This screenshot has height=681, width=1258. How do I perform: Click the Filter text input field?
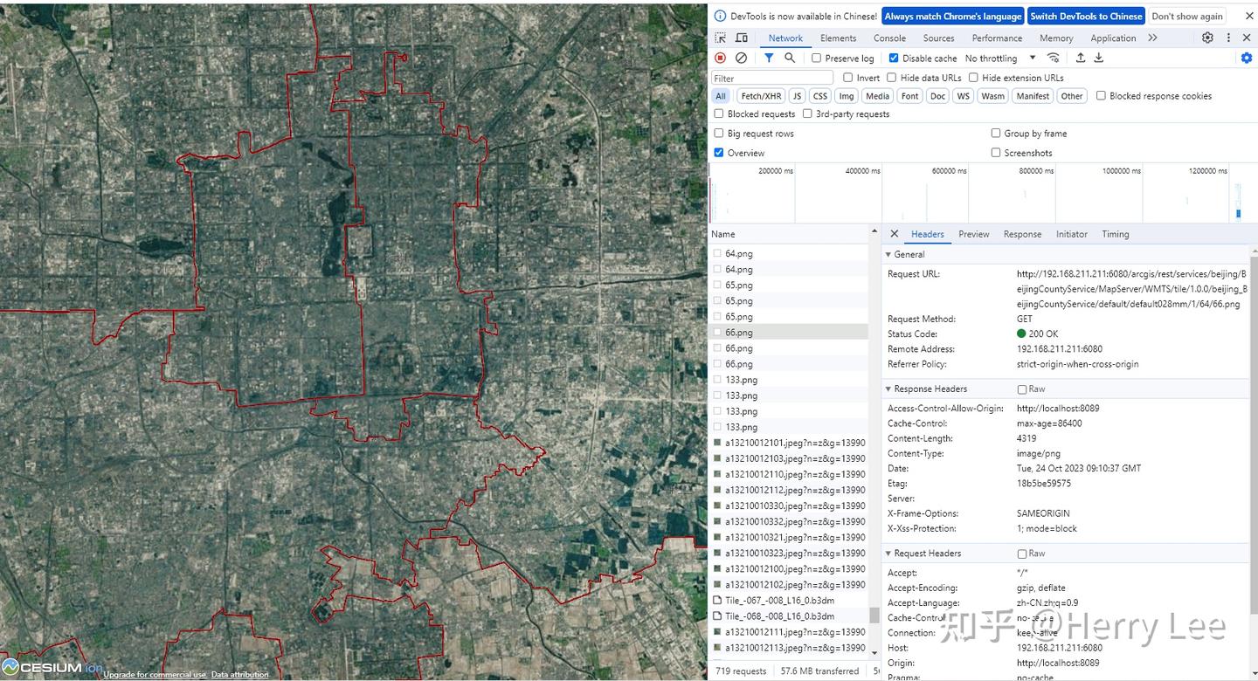[x=772, y=78]
